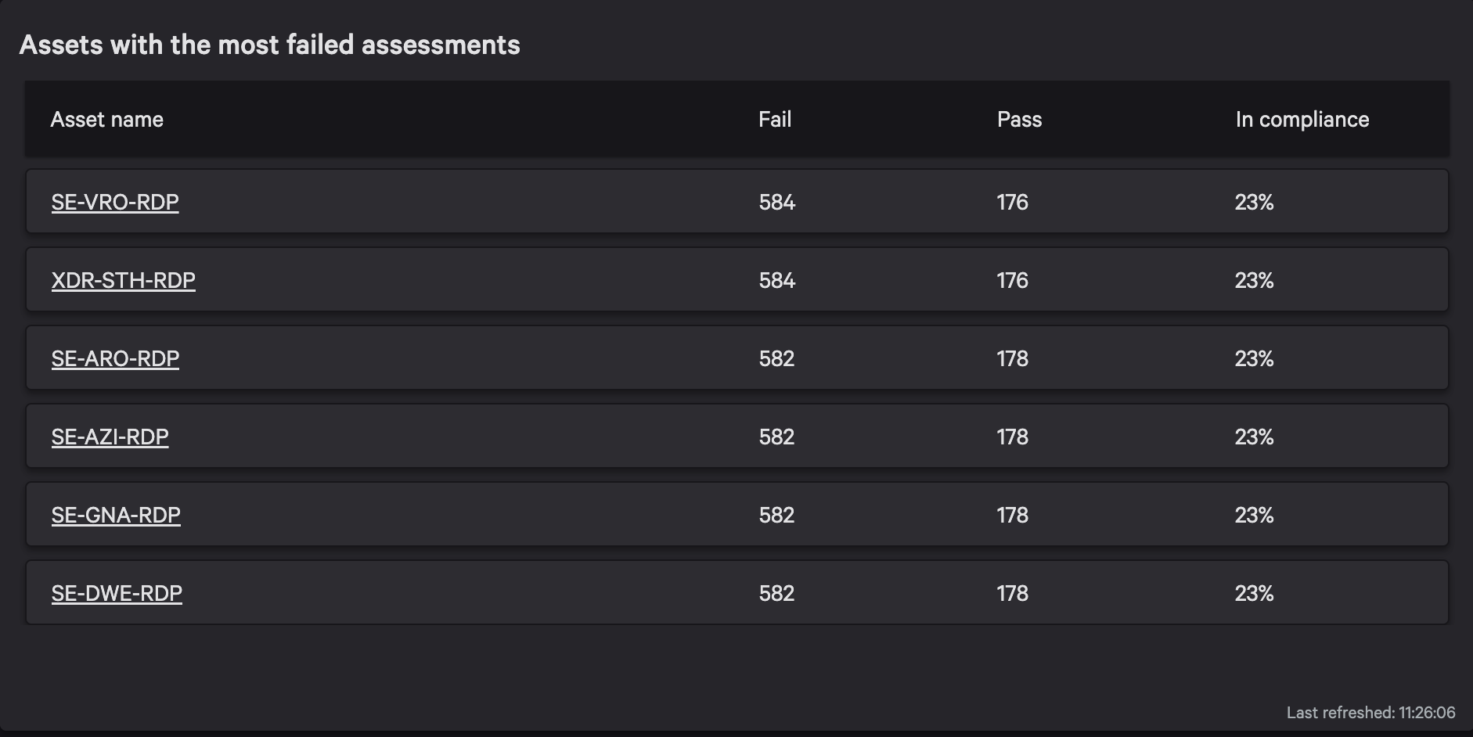Select the Pass count for SE-VRO-RDP
The width and height of the screenshot is (1473, 737).
point(1012,203)
